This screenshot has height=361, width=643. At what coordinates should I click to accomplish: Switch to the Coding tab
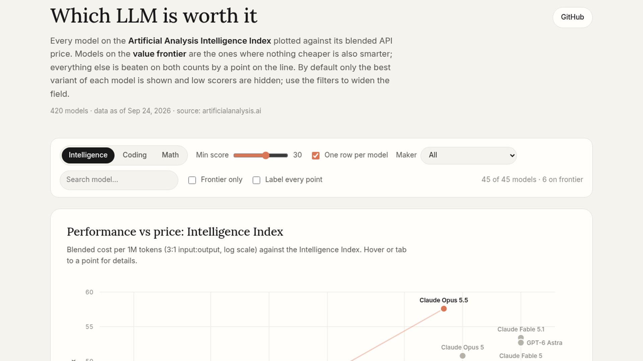coord(135,155)
